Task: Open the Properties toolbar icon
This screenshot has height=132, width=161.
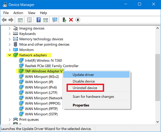Action: pyautogui.click(x=29, y=20)
